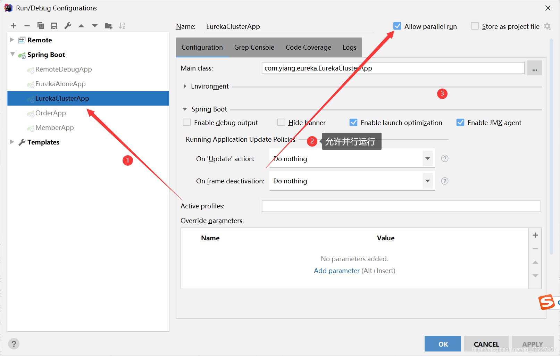The image size is (560, 356).
Task: Select the Spring Boot tree item label
Action: tap(46, 55)
